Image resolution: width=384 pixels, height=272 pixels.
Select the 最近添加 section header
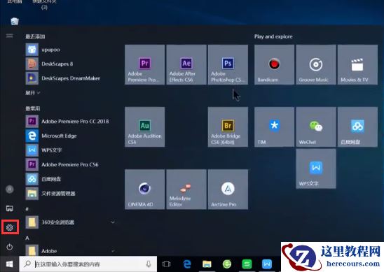pyautogui.click(x=35, y=36)
